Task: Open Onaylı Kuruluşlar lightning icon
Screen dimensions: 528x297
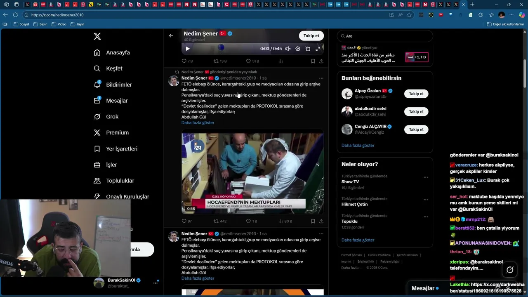Action: click(97, 197)
